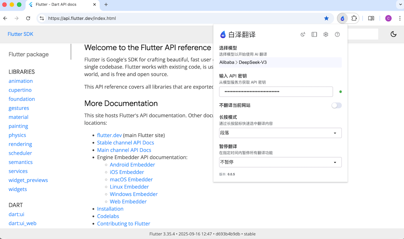
Task: Open the Installation link
Action: [110, 209]
